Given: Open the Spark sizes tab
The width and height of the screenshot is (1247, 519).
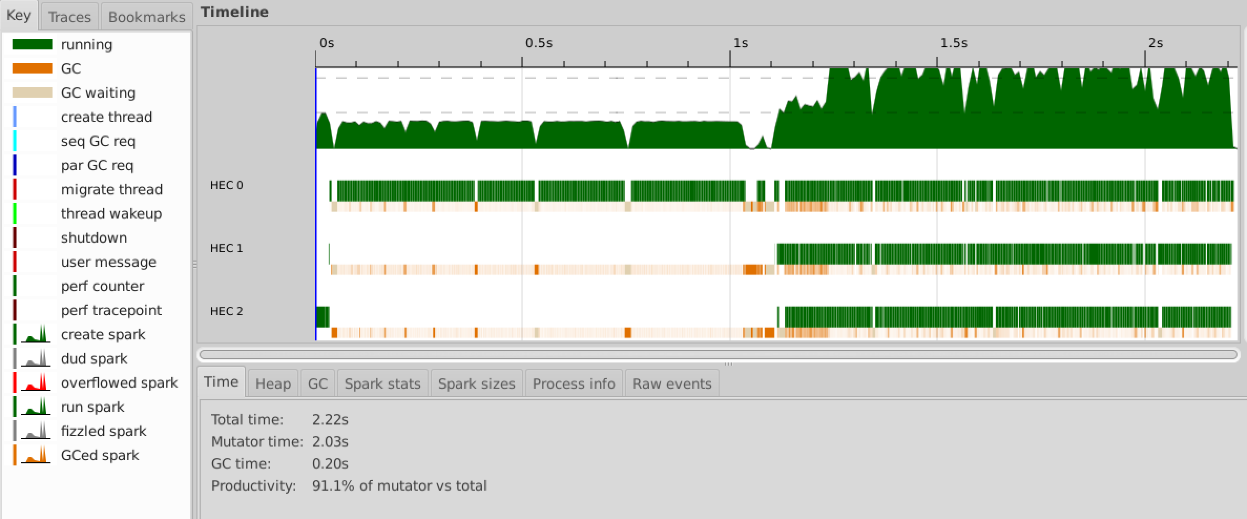Looking at the screenshot, I should (476, 384).
